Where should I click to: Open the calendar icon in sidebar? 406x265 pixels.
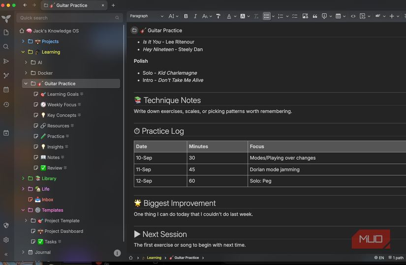(6, 90)
